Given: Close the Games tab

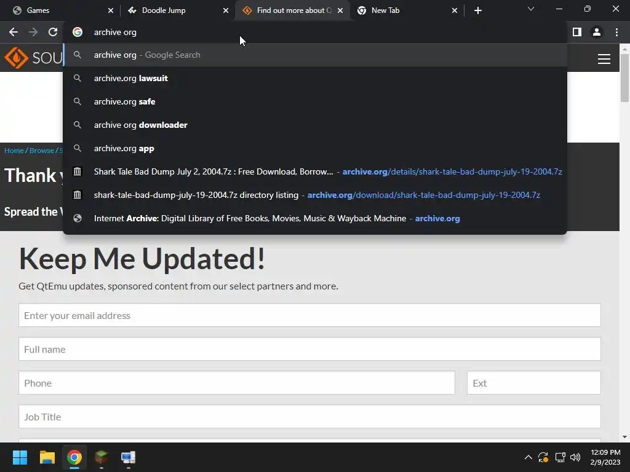Looking at the screenshot, I should click(x=111, y=10).
